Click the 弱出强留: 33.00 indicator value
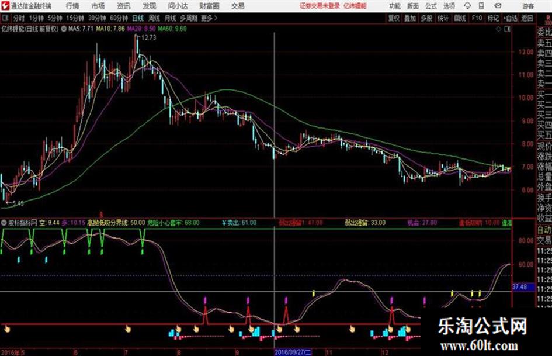 365,223
